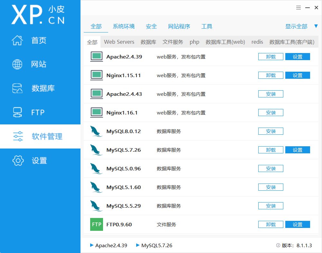Select the 全部 sub-filter tab
Viewport: 322px width, 253px height.
(92, 42)
